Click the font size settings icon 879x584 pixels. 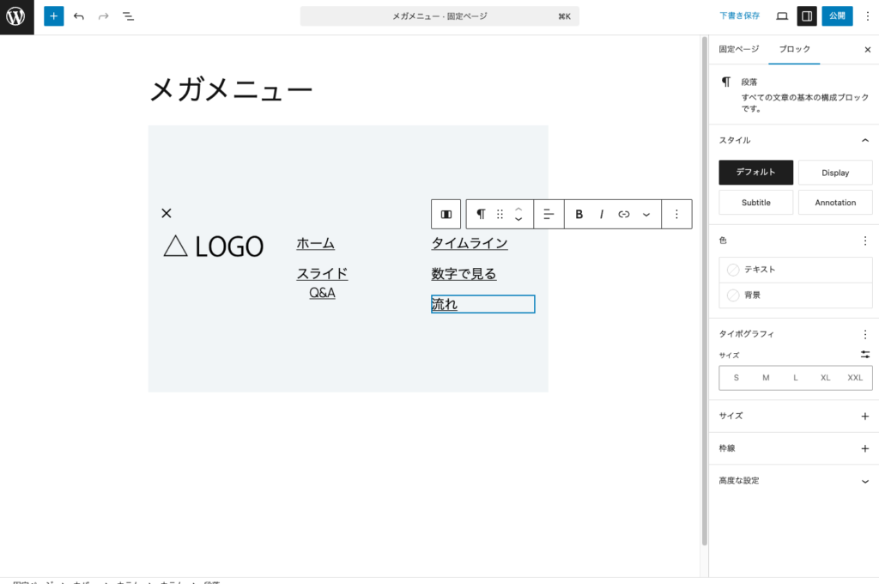click(x=864, y=354)
